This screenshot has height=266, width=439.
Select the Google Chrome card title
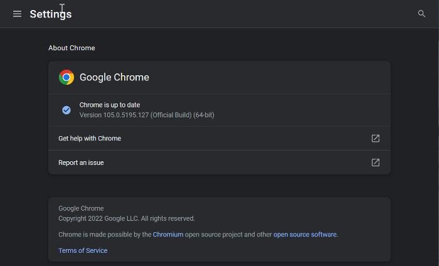pyautogui.click(x=114, y=77)
